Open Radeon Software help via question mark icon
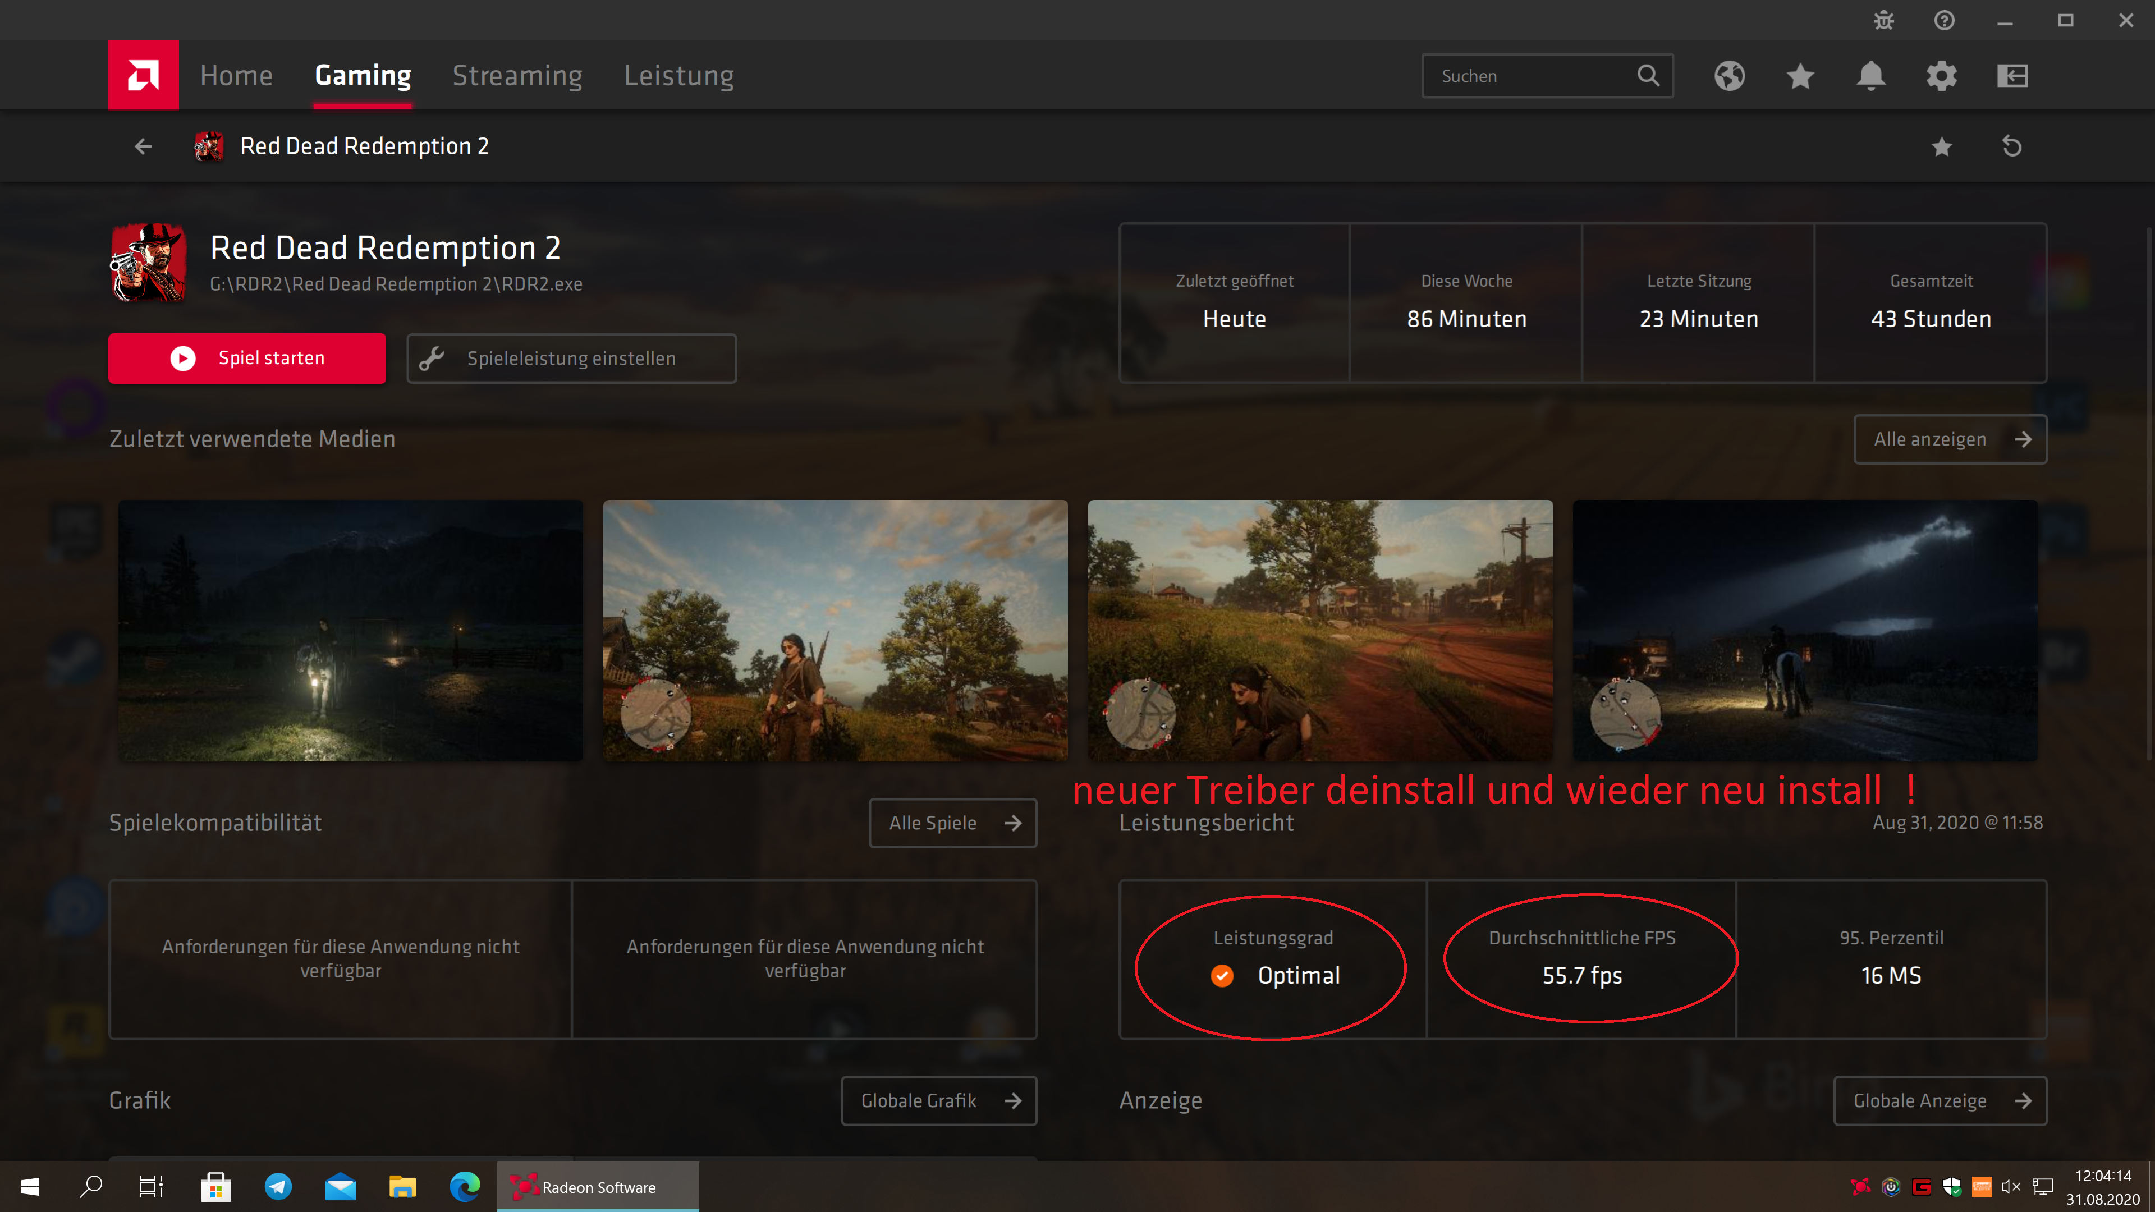This screenshot has width=2155, height=1212. coord(1944,20)
